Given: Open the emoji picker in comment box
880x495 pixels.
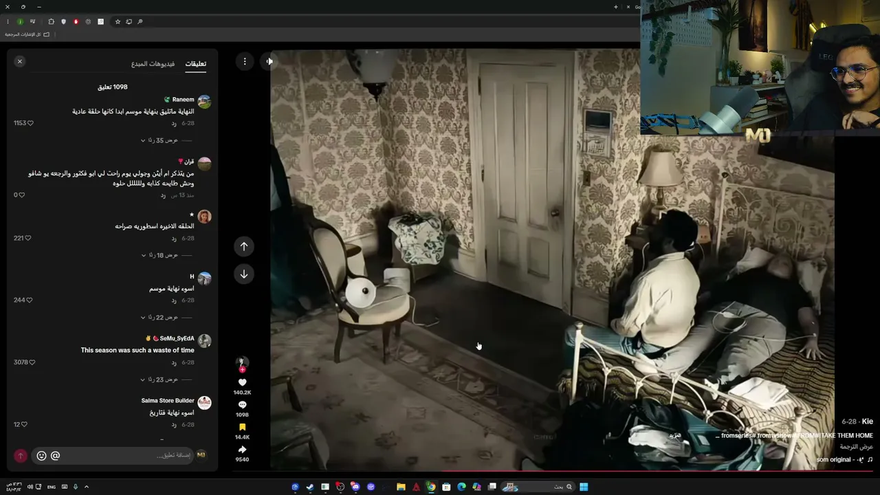Looking at the screenshot, I should point(41,455).
